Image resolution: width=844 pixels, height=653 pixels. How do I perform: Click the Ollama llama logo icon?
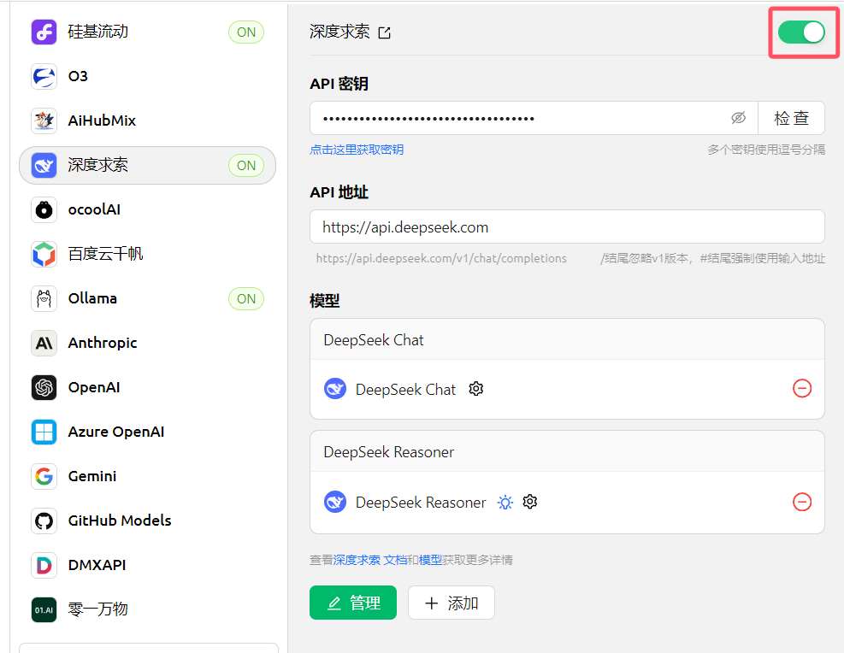coord(44,298)
